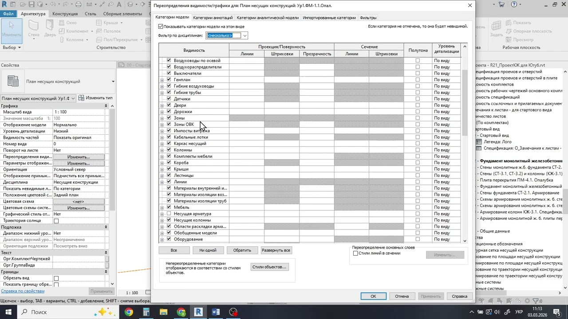Image resolution: width=568 pixels, height=319 pixels.
Task: Select the Window (Окно) tool
Action: coord(68,23)
